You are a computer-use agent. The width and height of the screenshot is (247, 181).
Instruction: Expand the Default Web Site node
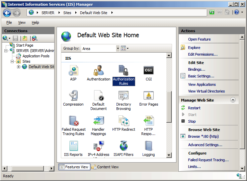click(x=19, y=67)
